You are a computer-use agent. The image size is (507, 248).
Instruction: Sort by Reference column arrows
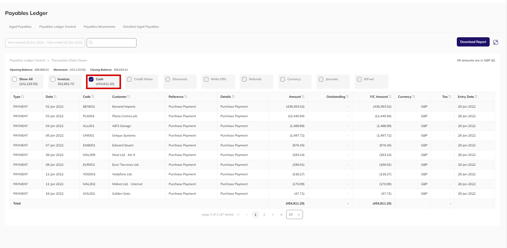pos(186,97)
